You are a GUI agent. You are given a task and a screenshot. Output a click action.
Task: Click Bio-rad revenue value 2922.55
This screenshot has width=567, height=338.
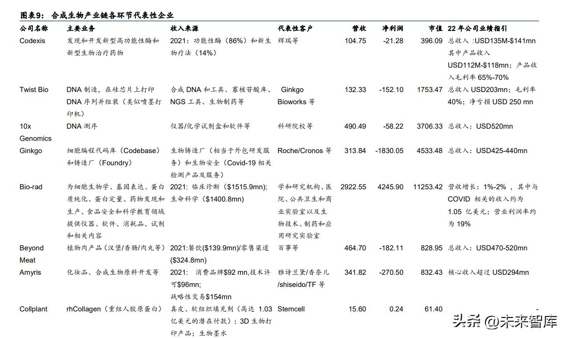[353, 187]
